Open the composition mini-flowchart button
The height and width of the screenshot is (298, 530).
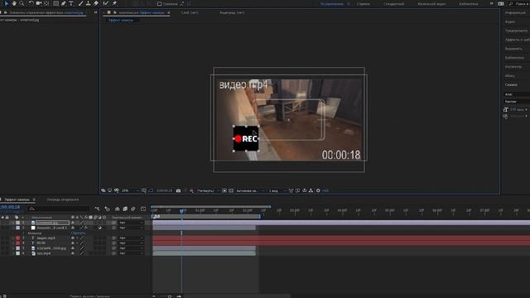(x=97, y=209)
